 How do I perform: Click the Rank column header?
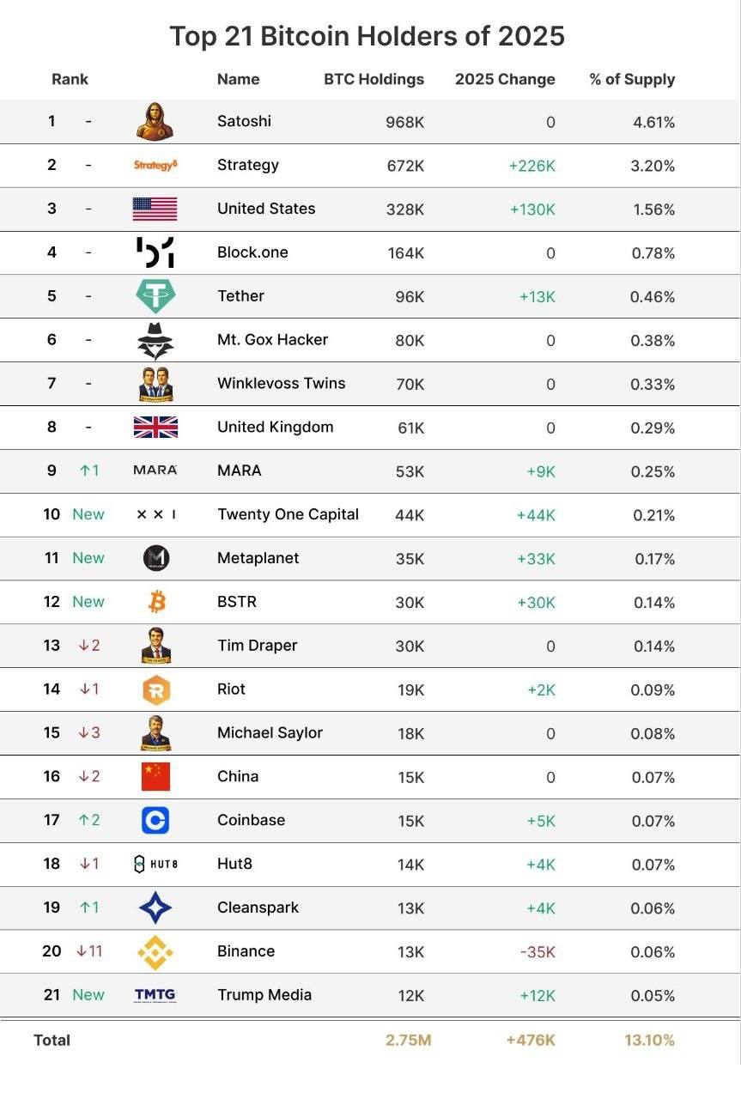(x=70, y=79)
